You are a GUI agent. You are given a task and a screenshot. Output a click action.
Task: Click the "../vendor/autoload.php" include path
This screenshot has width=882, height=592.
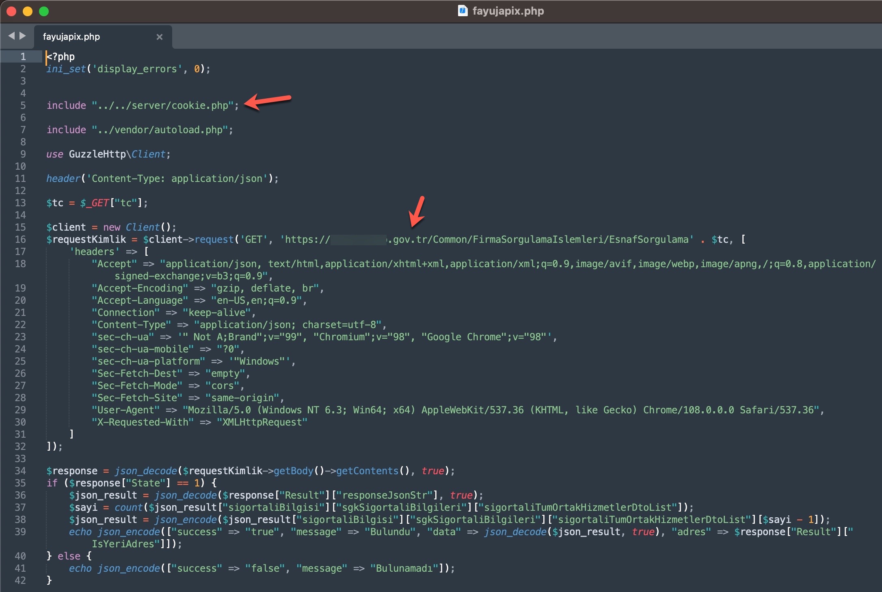160,130
